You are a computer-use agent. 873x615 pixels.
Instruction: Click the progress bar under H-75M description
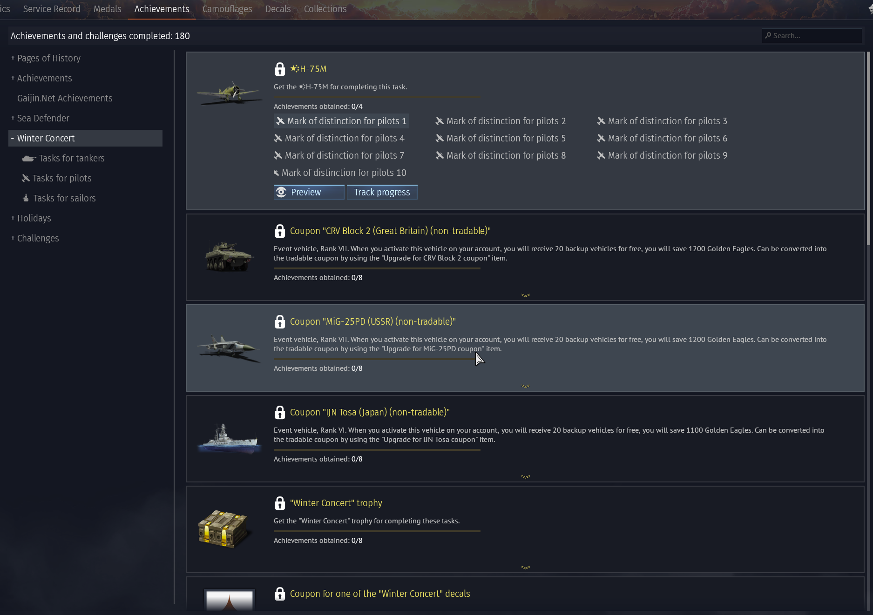coord(377,97)
